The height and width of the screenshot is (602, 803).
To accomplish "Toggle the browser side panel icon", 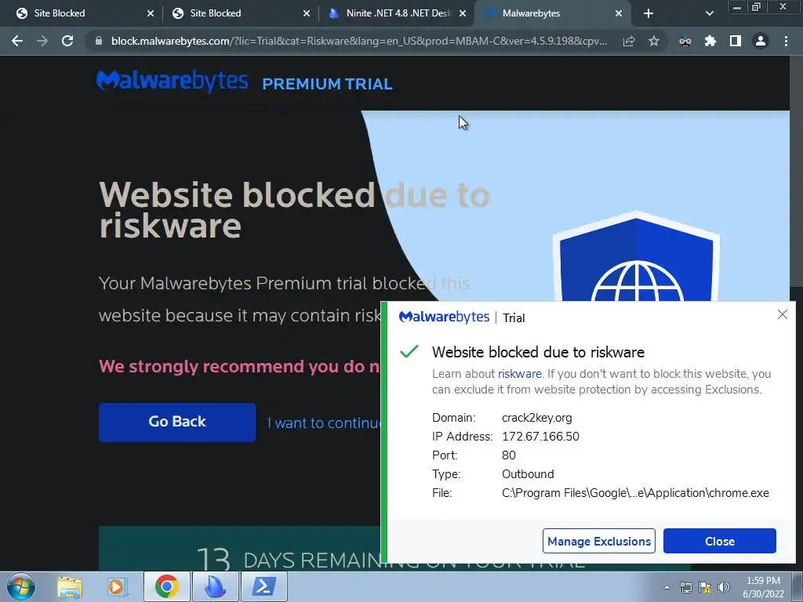I will 736,41.
